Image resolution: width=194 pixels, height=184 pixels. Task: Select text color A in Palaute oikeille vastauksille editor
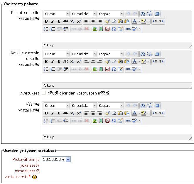click(134, 21)
